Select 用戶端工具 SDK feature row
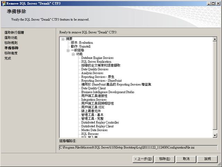Image resolution: width=222 pixels, height=167 pixels. click(x=93, y=108)
